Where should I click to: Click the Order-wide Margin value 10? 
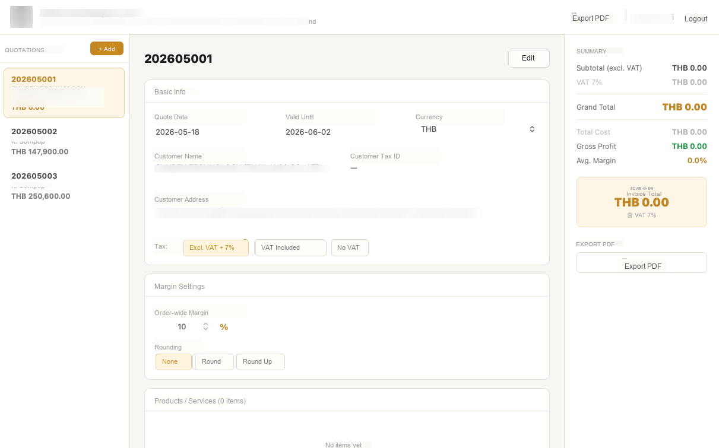click(x=182, y=327)
